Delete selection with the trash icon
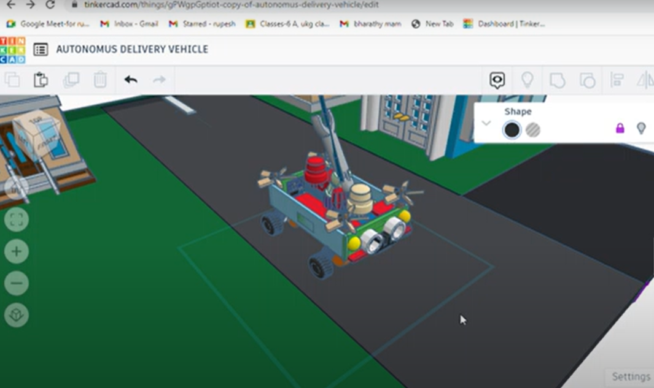Image resolution: width=654 pixels, height=388 pixels. pos(100,80)
